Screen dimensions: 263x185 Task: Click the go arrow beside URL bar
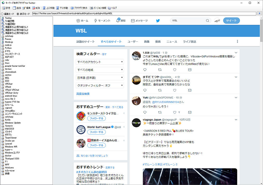pyautogui.click(x=259, y=13)
